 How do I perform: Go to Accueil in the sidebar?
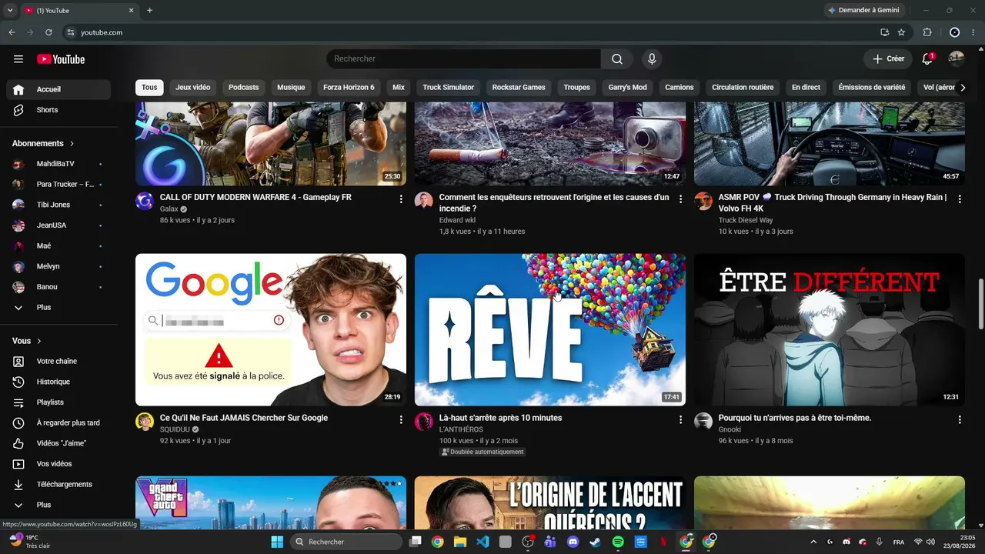tap(58, 89)
